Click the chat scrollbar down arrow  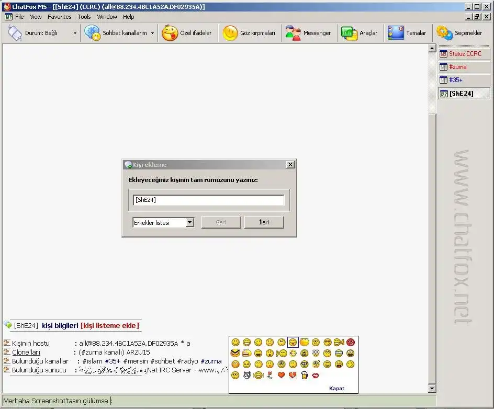pyautogui.click(x=432, y=389)
